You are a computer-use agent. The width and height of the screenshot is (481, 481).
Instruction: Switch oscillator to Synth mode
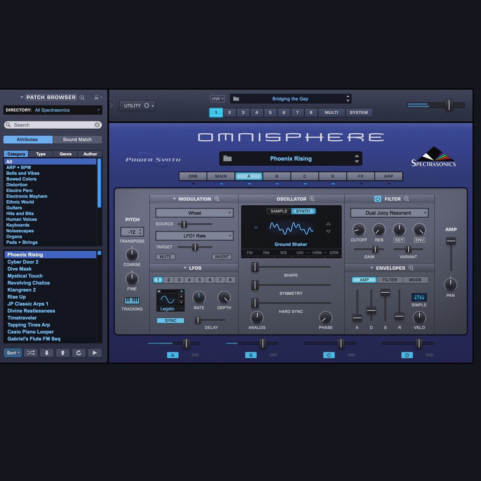coord(303,211)
